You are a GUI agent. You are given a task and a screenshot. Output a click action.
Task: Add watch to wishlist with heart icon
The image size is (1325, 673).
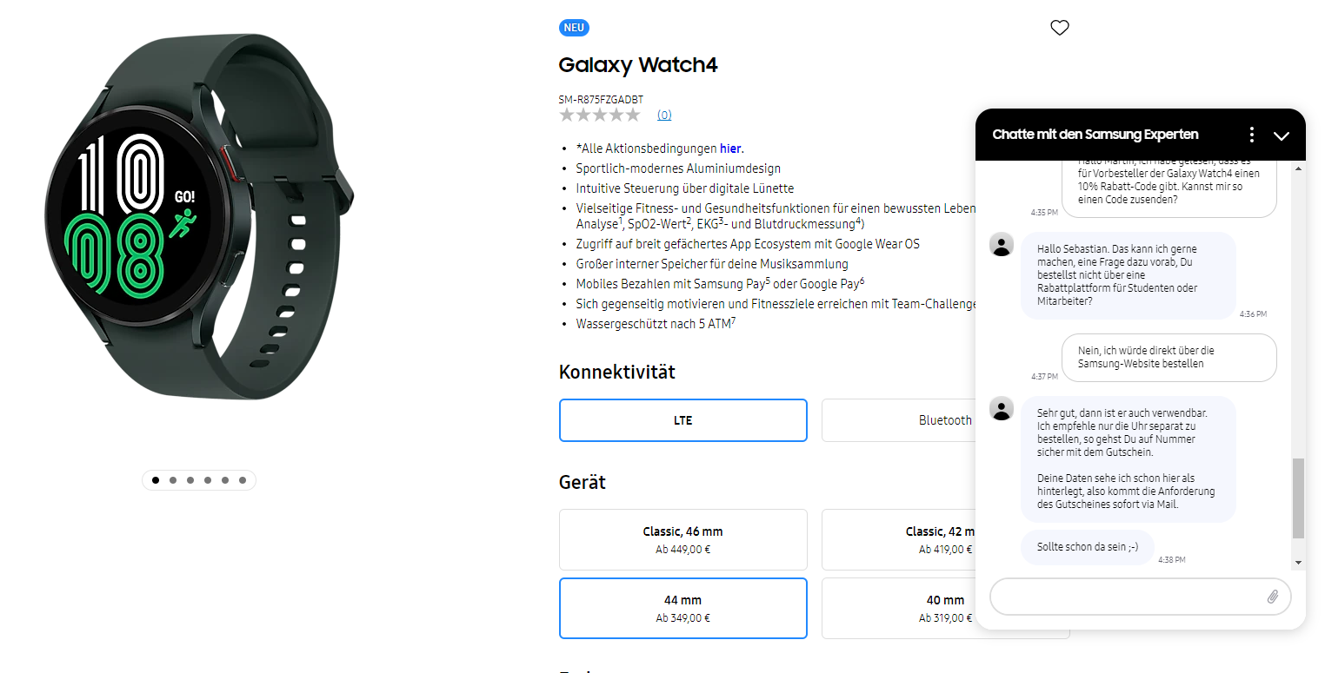tap(1059, 28)
